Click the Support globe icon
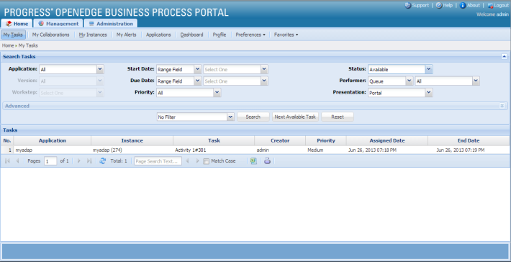Image resolution: width=511 pixels, height=262 pixels. coord(407,6)
